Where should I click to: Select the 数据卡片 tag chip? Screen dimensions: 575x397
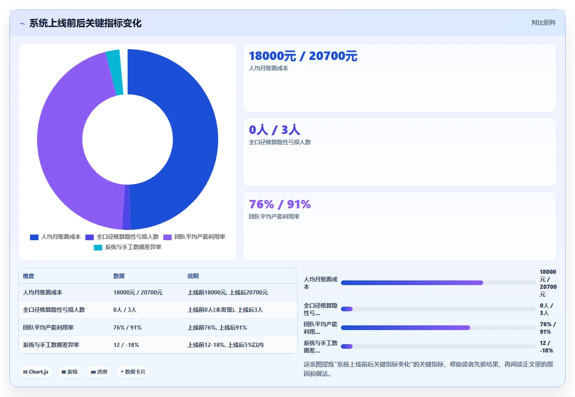coord(133,372)
